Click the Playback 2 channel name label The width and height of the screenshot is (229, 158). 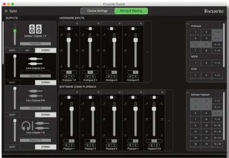tap(90, 149)
